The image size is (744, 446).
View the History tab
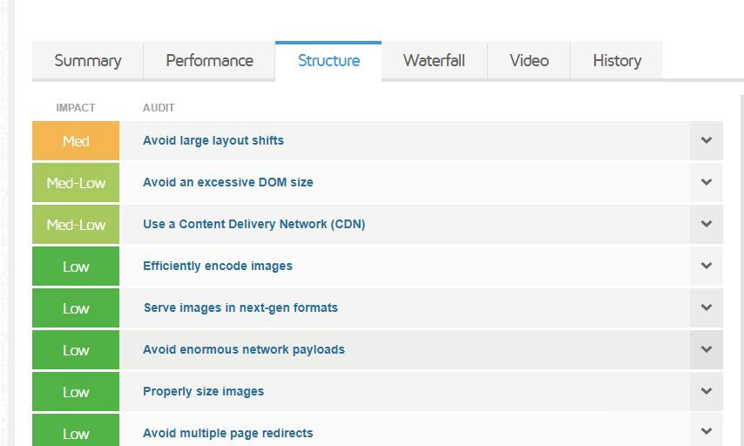(x=617, y=61)
